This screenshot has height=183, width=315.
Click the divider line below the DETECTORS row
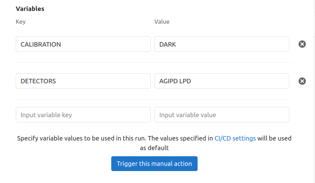coord(154,99)
